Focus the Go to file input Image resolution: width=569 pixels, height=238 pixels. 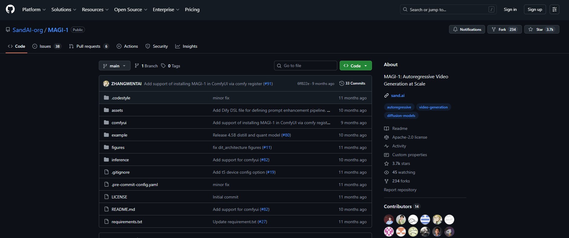click(x=306, y=66)
